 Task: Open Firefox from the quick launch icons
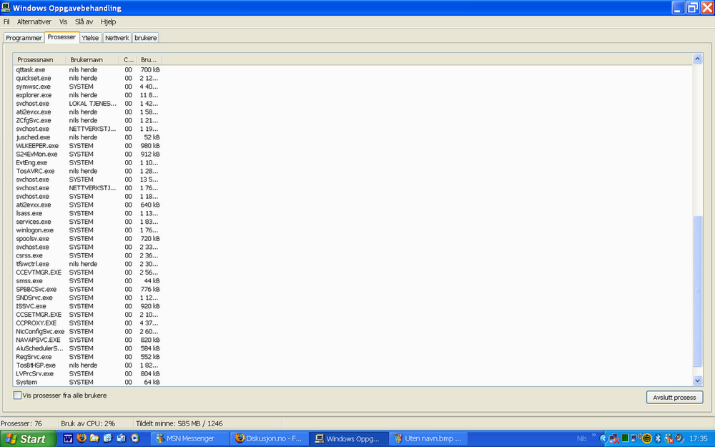(82, 438)
